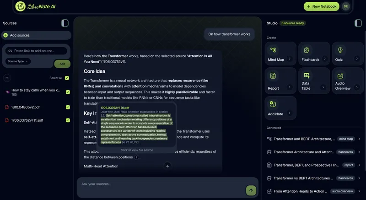Screen dimensions: 366x200
Task: Collapse the Sources panel toggle icon
Action: pyautogui.click(x=65, y=23)
